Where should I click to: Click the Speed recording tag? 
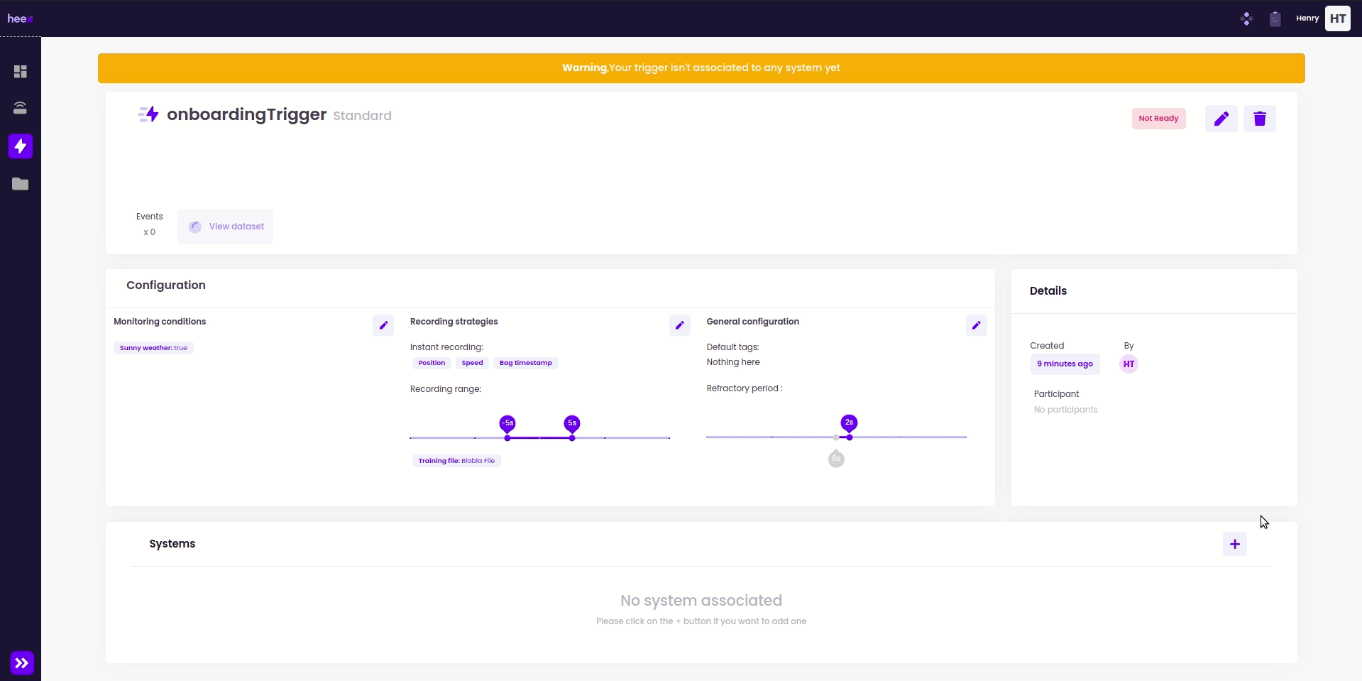click(x=472, y=363)
